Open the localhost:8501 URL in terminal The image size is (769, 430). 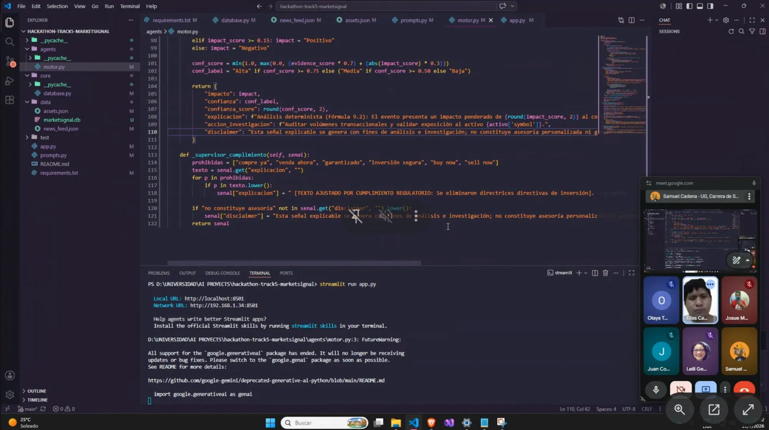[x=214, y=298]
